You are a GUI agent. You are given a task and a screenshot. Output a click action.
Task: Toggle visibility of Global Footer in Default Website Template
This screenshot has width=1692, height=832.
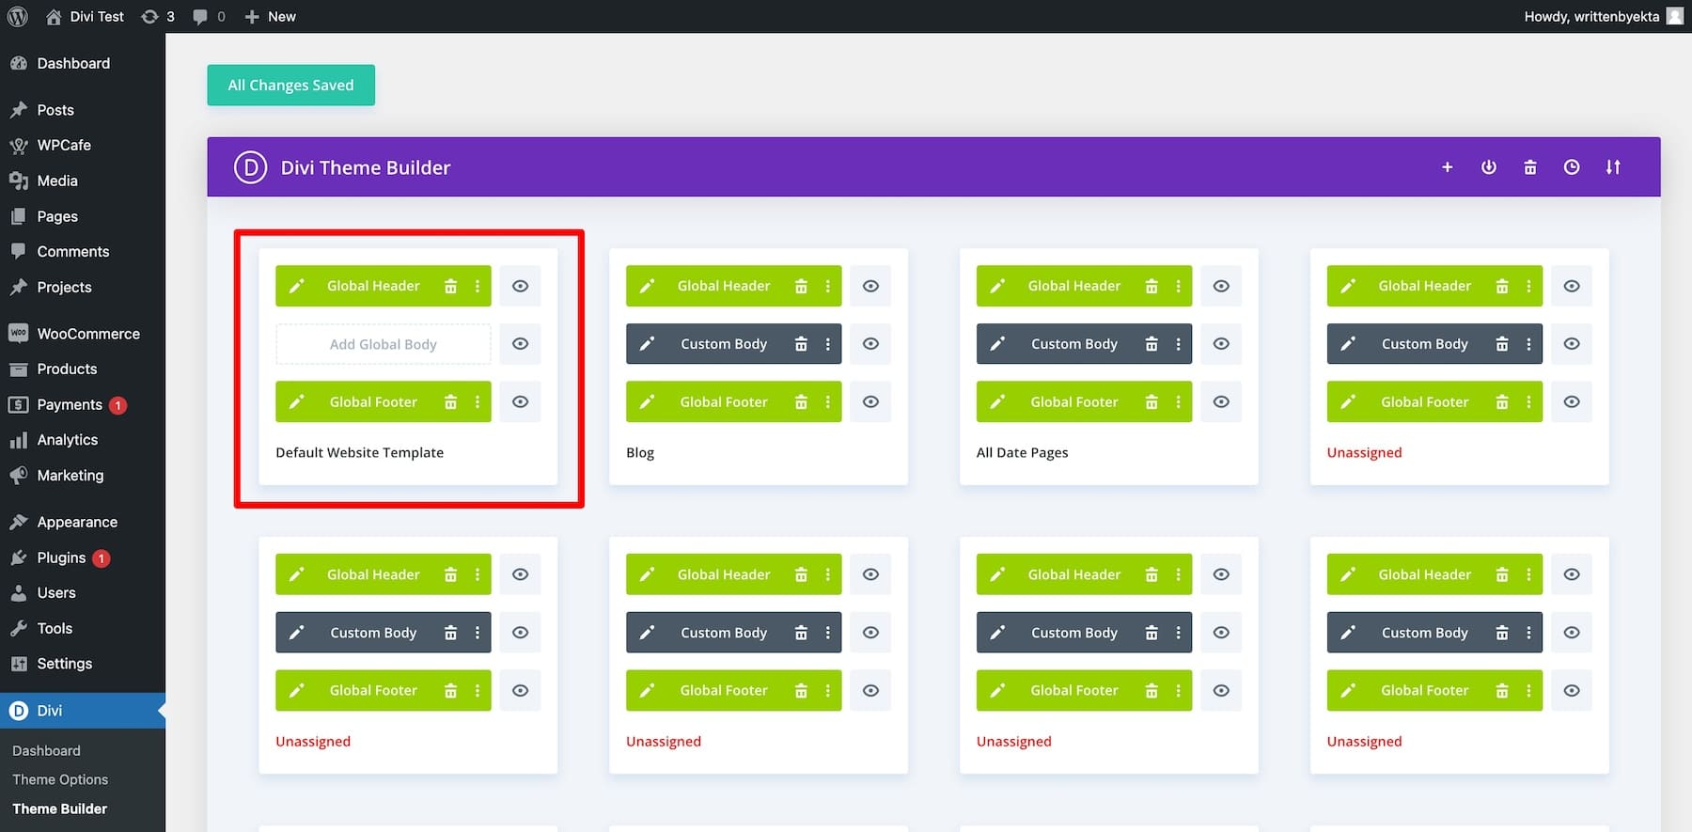pyautogui.click(x=520, y=401)
